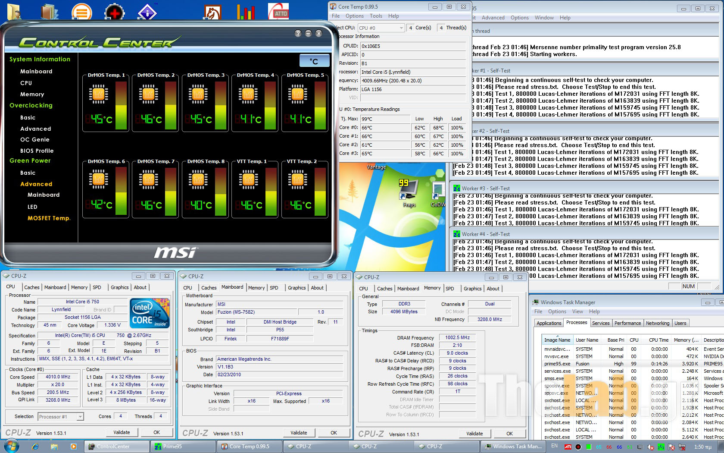The height and width of the screenshot is (453, 724).
Task: Switch to Task Manager Performance tab
Action: point(627,323)
